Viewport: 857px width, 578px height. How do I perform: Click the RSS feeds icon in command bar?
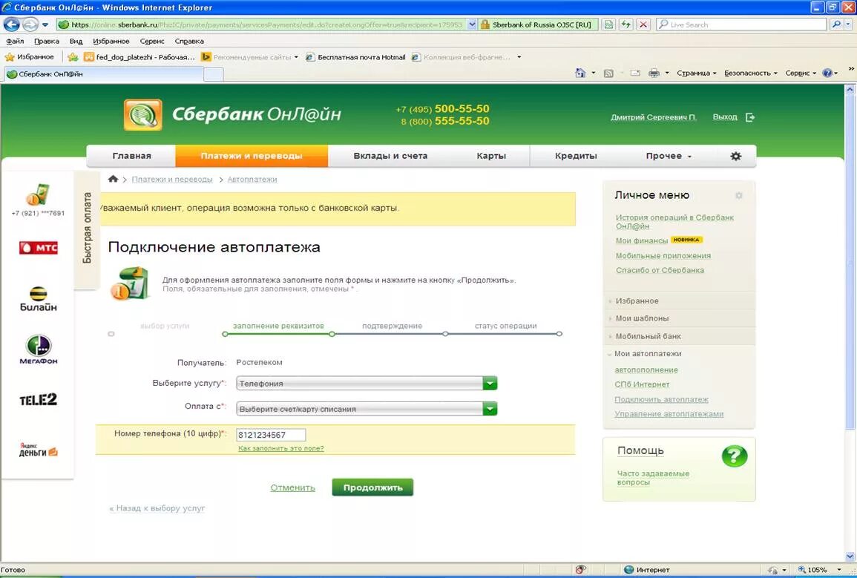tap(608, 73)
